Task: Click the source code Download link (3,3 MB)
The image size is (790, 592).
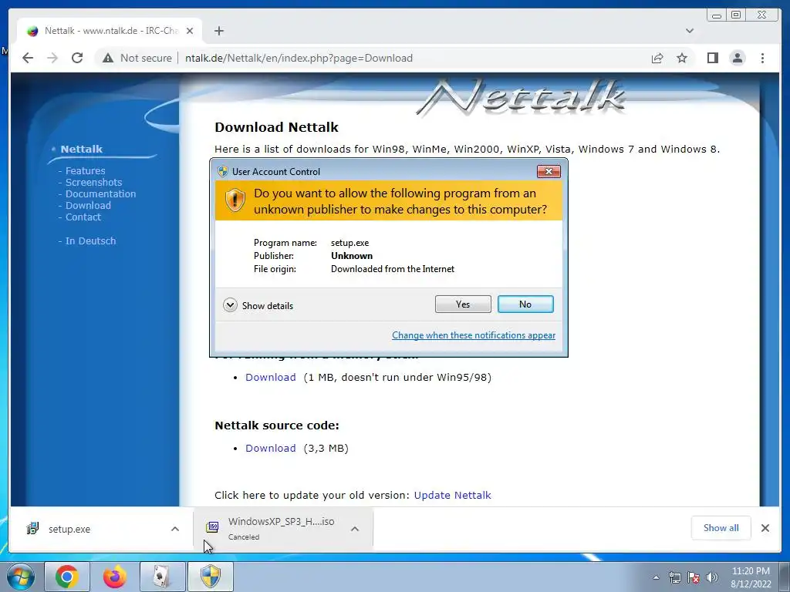Action: (271, 448)
